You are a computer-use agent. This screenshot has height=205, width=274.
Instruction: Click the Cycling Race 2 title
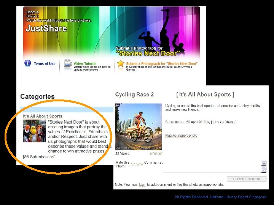(x=134, y=95)
